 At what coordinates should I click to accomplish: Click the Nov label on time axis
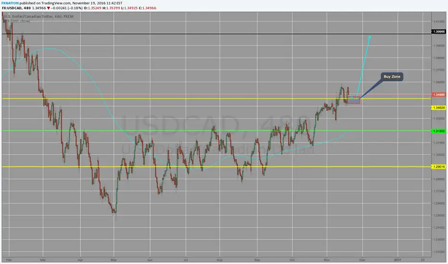(x=326, y=260)
